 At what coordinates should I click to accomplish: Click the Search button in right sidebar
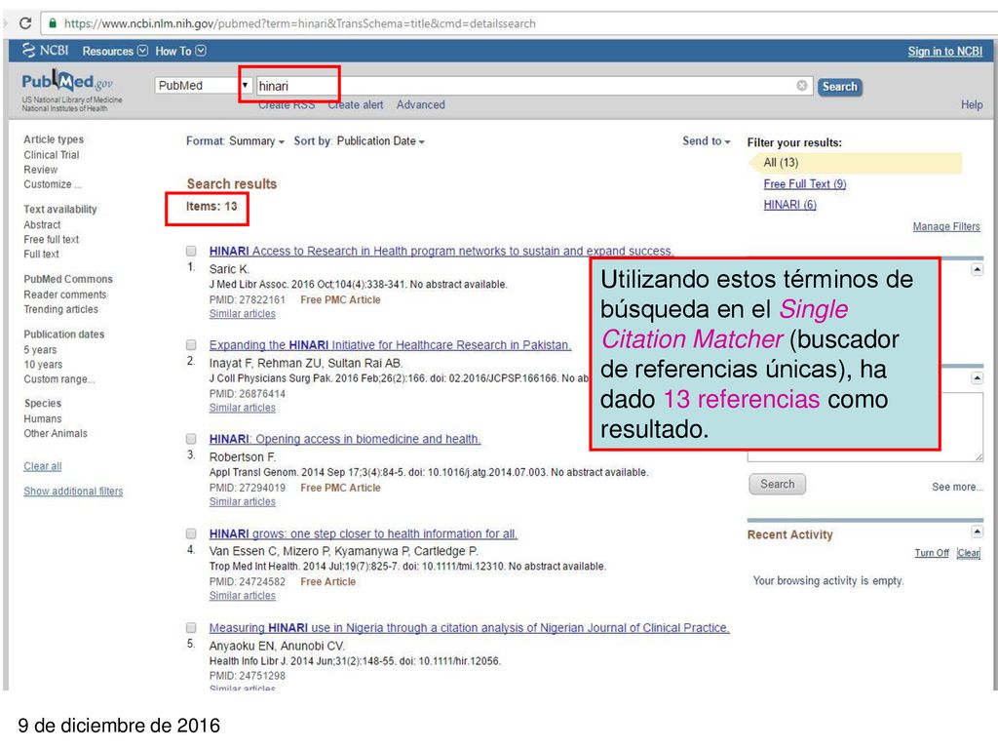tap(777, 484)
